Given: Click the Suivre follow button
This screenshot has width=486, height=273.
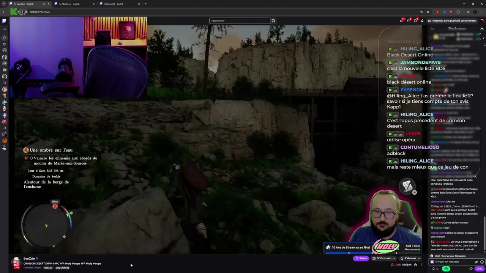Looking at the screenshot, I should coord(361,258).
